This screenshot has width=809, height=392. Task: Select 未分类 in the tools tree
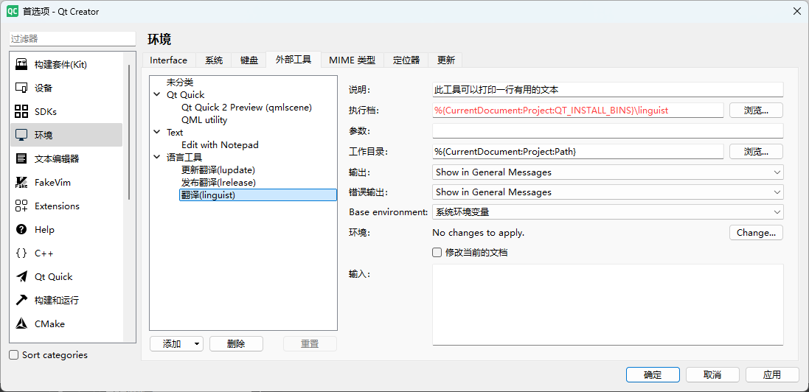click(180, 83)
